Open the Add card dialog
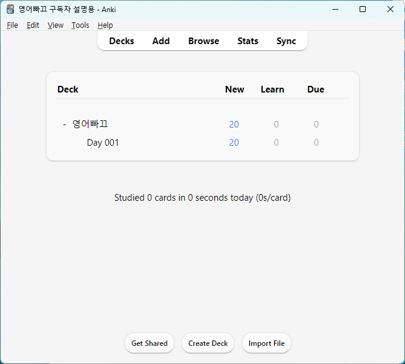 point(161,41)
